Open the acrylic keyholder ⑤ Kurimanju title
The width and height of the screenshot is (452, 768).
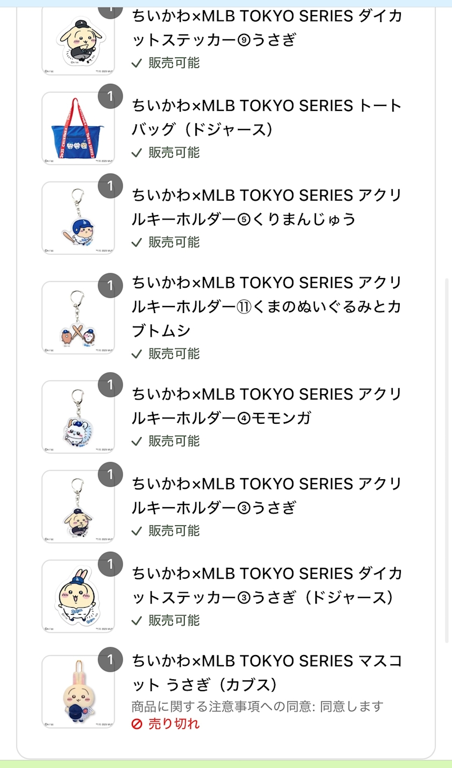click(267, 207)
